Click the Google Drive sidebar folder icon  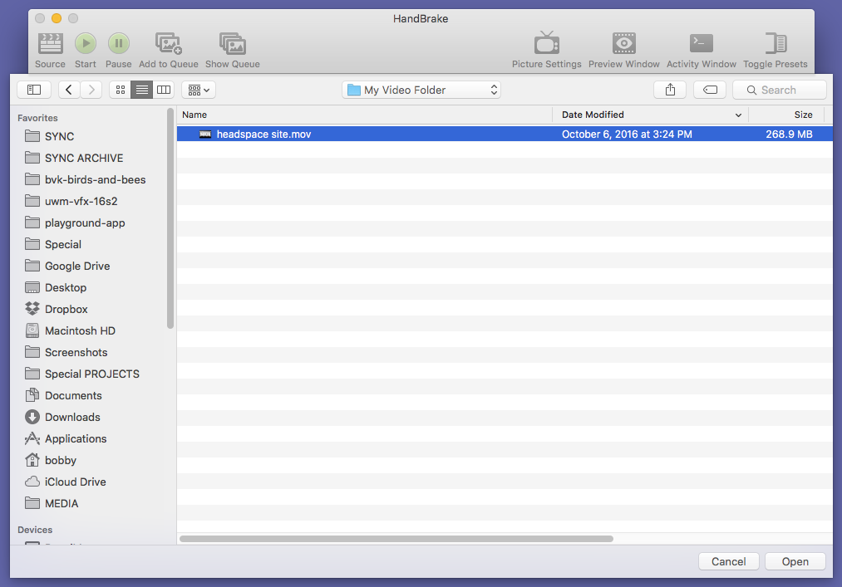tap(32, 266)
